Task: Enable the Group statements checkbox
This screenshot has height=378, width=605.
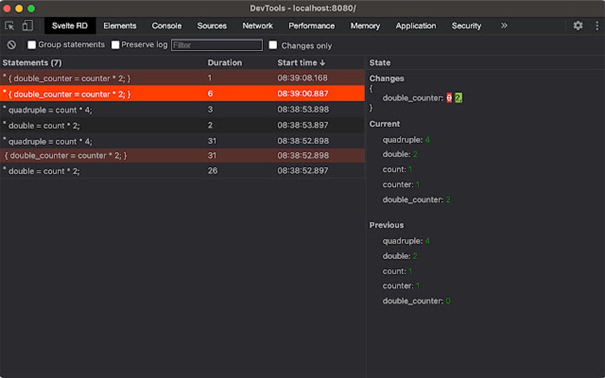Action: tap(32, 45)
